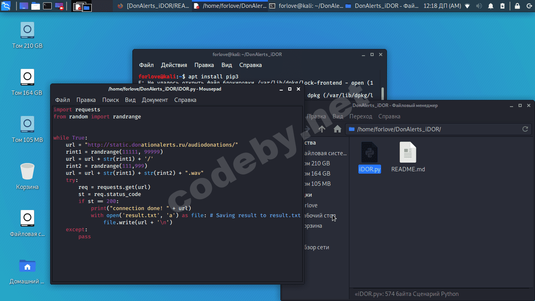Screen dimensions: 535x301
Task: Open file system entry in file manager sidebar
Action: pyautogui.click(x=325, y=153)
